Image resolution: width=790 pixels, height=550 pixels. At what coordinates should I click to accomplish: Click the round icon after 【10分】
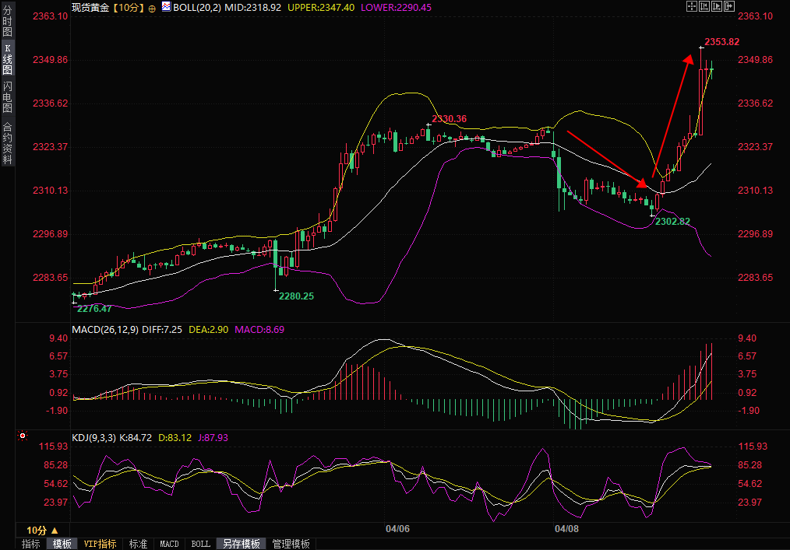tap(151, 7)
